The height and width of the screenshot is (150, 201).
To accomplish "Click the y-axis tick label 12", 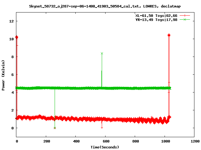I will pyautogui.click(x=11, y=21).
